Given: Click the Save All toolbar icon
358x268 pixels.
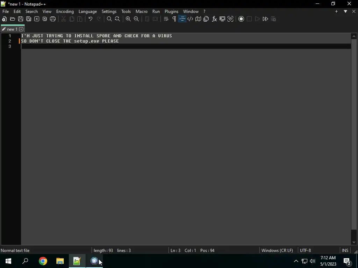Looking at the screenshot, I should pos(29,19).
